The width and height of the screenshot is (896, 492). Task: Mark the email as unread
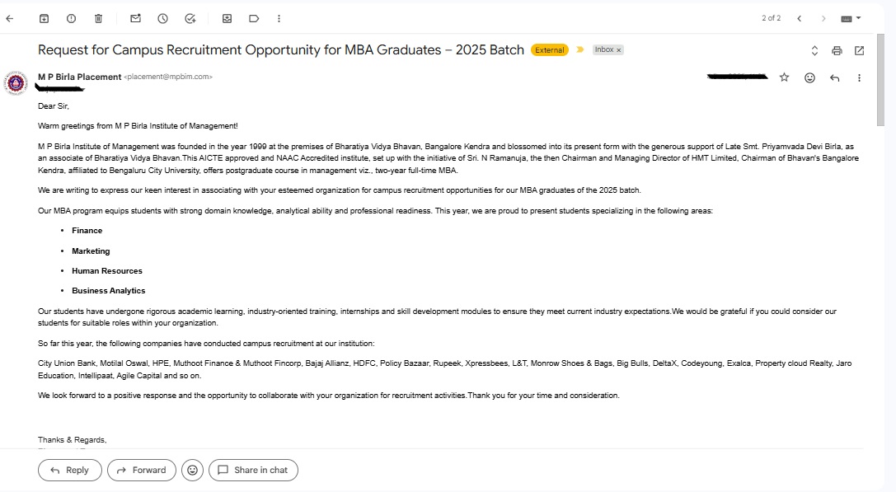tap(135, 19)
